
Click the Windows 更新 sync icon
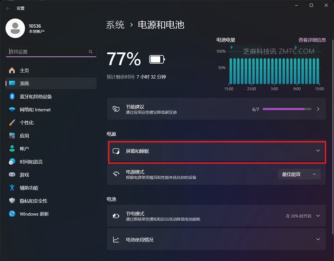(12, 214)
